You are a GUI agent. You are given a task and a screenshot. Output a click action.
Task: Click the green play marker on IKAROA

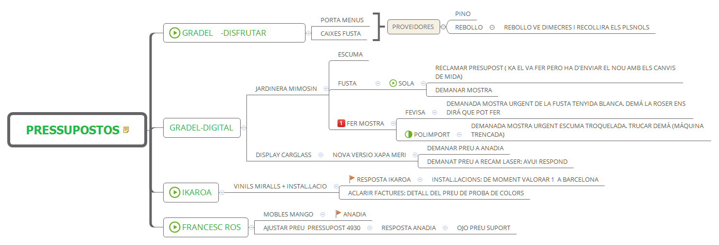click(x=175, y=192)
